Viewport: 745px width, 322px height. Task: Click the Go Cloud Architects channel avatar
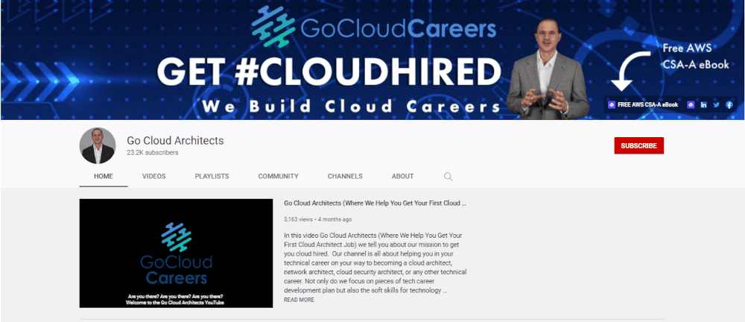pyautogui.click(x=98, y=145)
